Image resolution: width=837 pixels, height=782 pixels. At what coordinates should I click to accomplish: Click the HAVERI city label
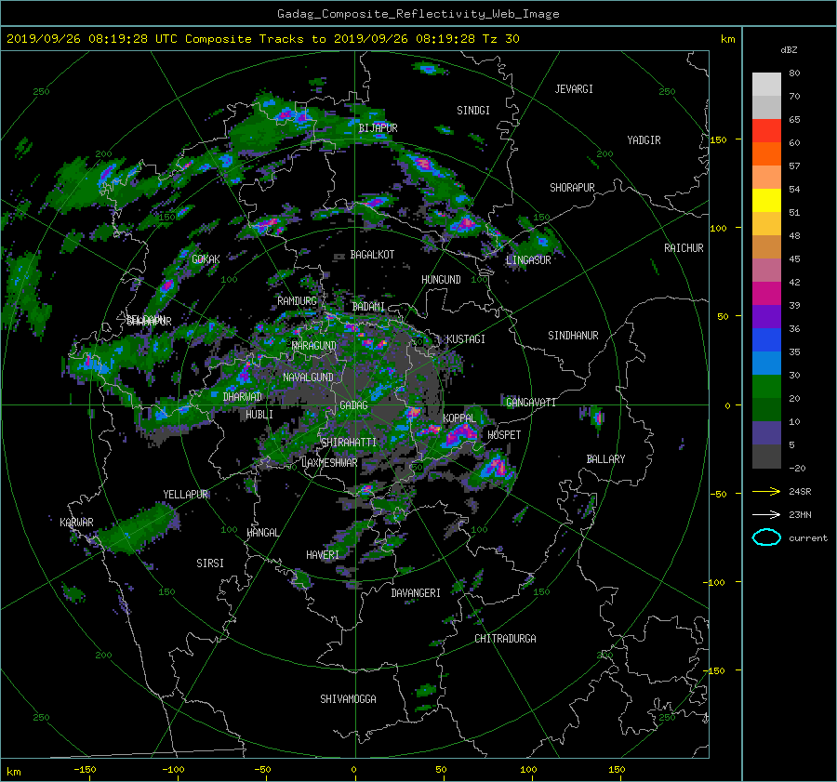click(x=323, y=554)
